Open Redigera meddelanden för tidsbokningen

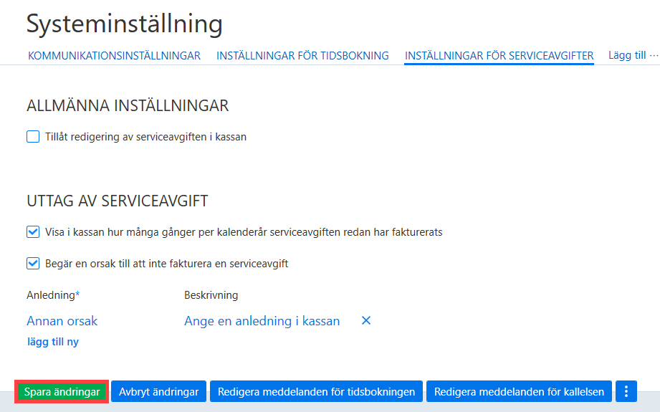point(316,392)
